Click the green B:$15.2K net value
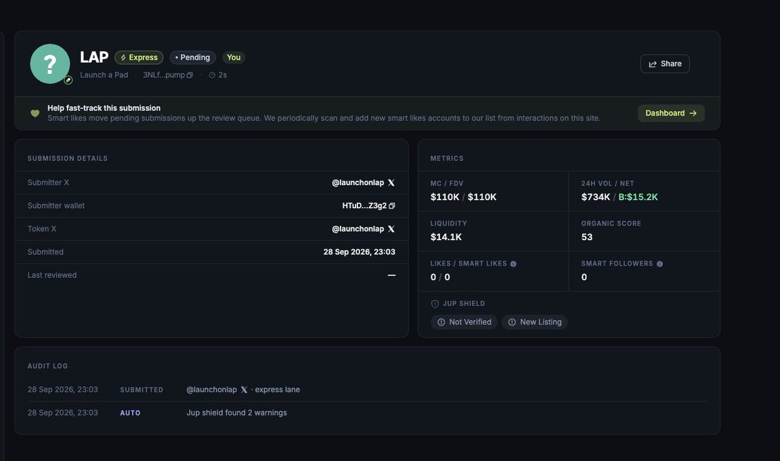The width and height of the screenshot is (780, 461). (638, 197)
